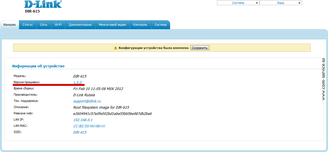Open the Контроль tab
This screenshot has height=152, width=328.
[x=140, y=25]
